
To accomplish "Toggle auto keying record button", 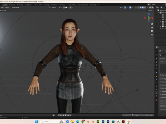I will [x=54, y=115].
